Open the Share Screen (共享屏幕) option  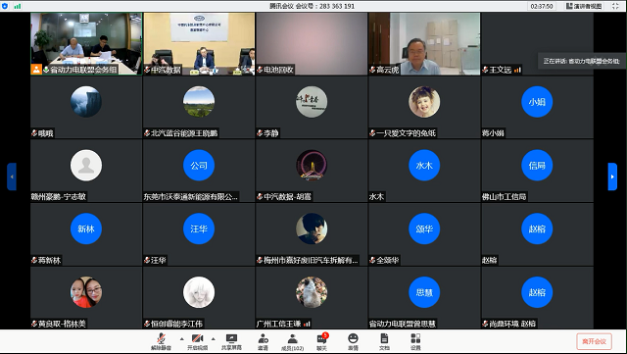231,341
